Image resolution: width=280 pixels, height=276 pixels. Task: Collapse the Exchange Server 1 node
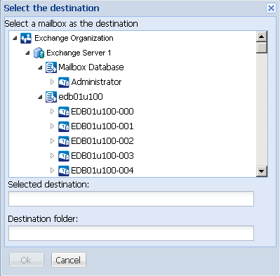click(x=27, y=53)
